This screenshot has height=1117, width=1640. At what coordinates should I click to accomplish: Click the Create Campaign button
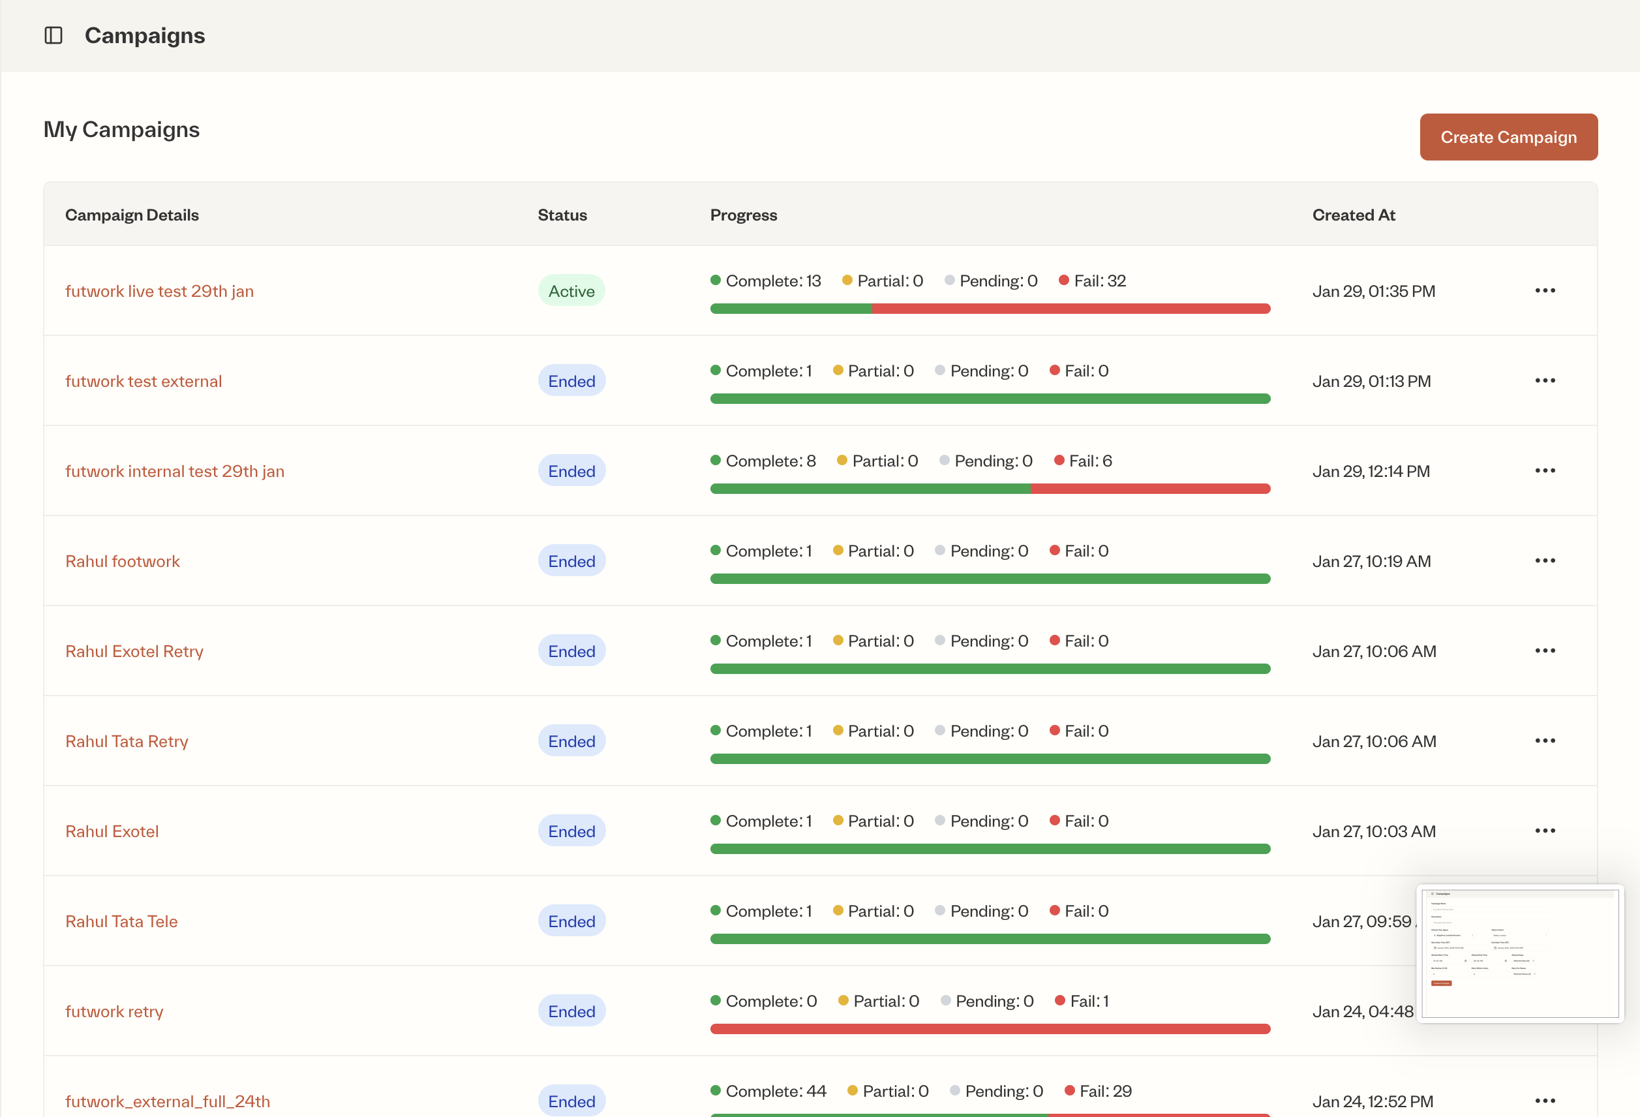(x=1508, y=137)
